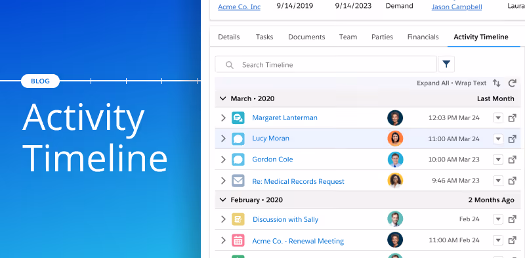This screenshot has height=258, width=525.
Task: Switch to the Documents tab
Action: [306, 37]
